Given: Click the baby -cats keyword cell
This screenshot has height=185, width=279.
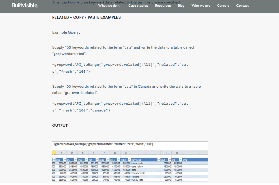Looking at the screenshot, I should 146,163.
